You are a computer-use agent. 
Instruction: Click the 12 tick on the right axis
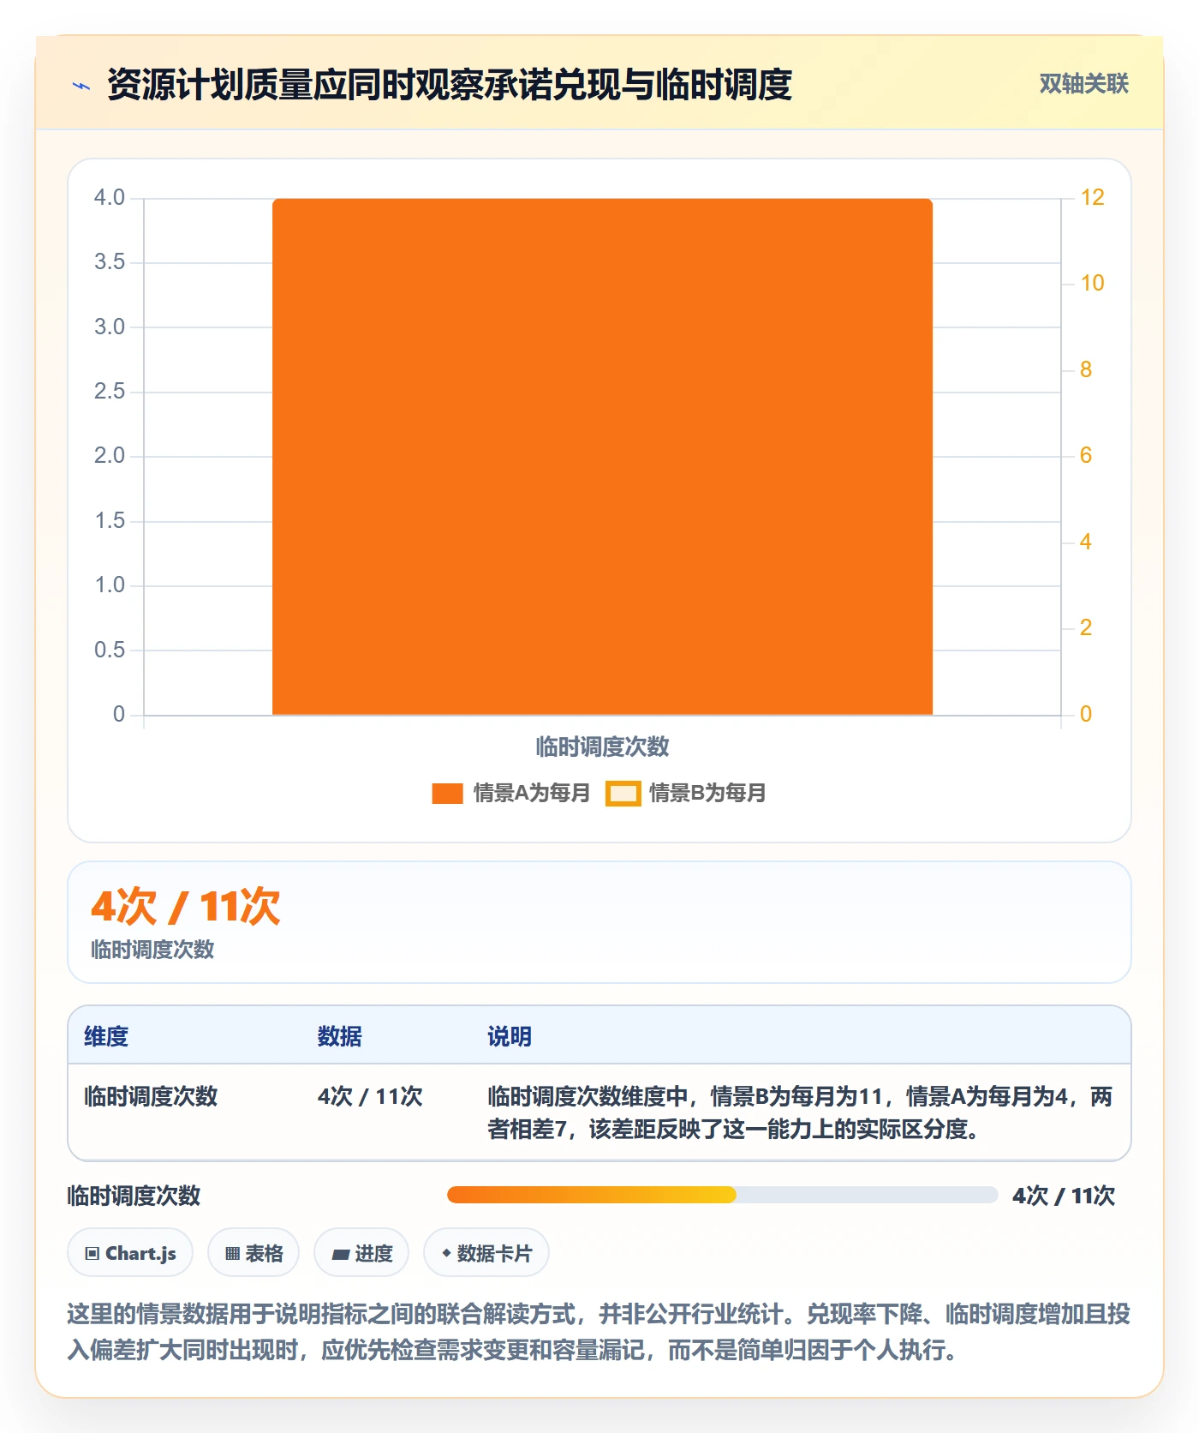coord(1092,198)
